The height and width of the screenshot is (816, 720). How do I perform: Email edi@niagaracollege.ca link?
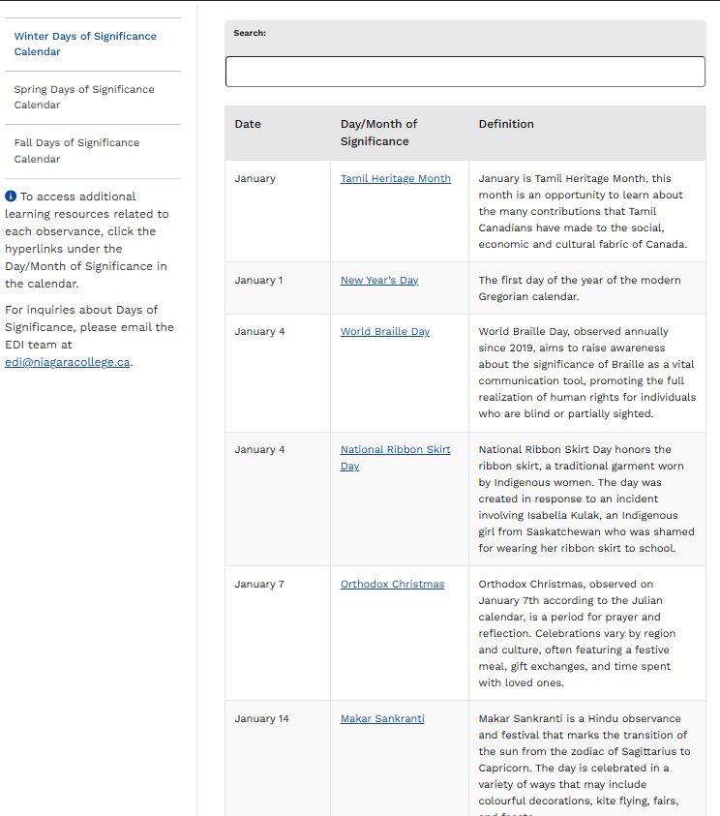pos(68,362)
